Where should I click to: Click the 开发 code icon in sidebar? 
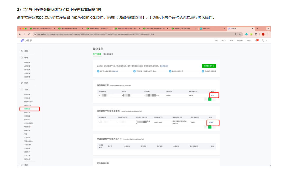click(22, 165)
